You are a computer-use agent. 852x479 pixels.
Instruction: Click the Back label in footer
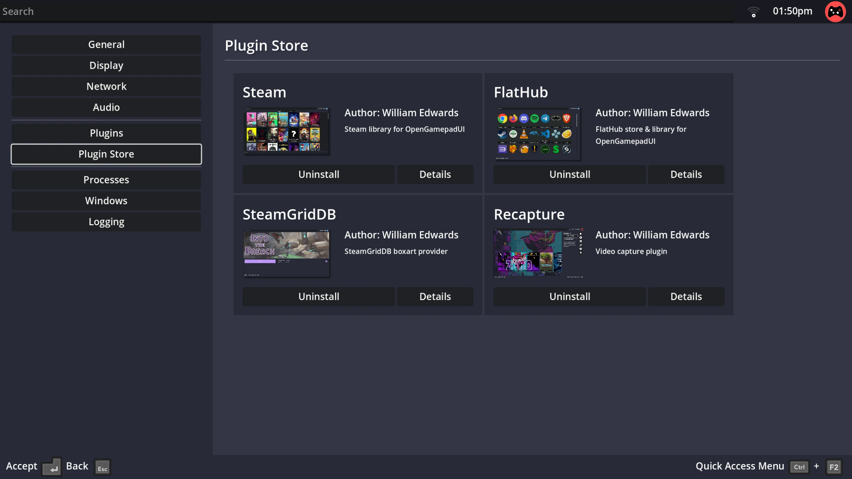(77, 466)
